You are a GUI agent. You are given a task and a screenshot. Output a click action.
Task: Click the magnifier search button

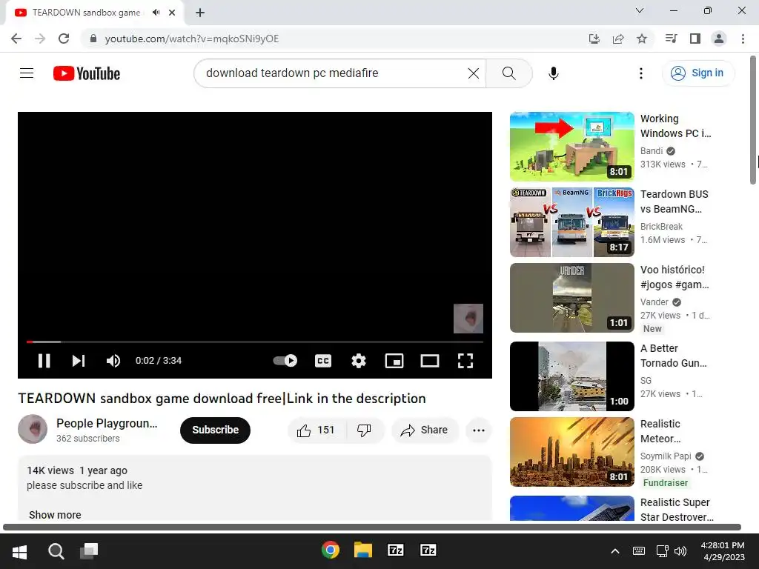click(508, 73)
